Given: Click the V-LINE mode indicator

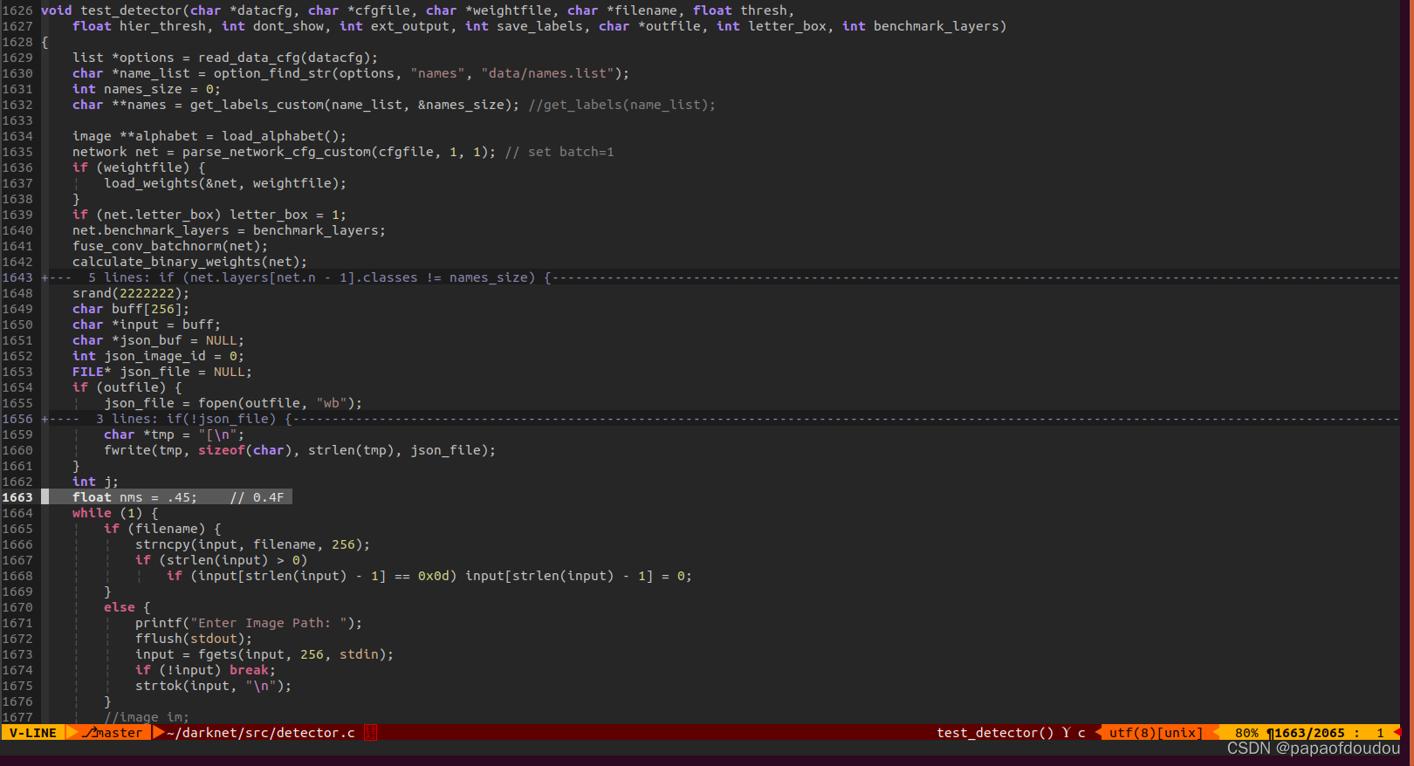Looking at the screenshot, I should 33,733.
